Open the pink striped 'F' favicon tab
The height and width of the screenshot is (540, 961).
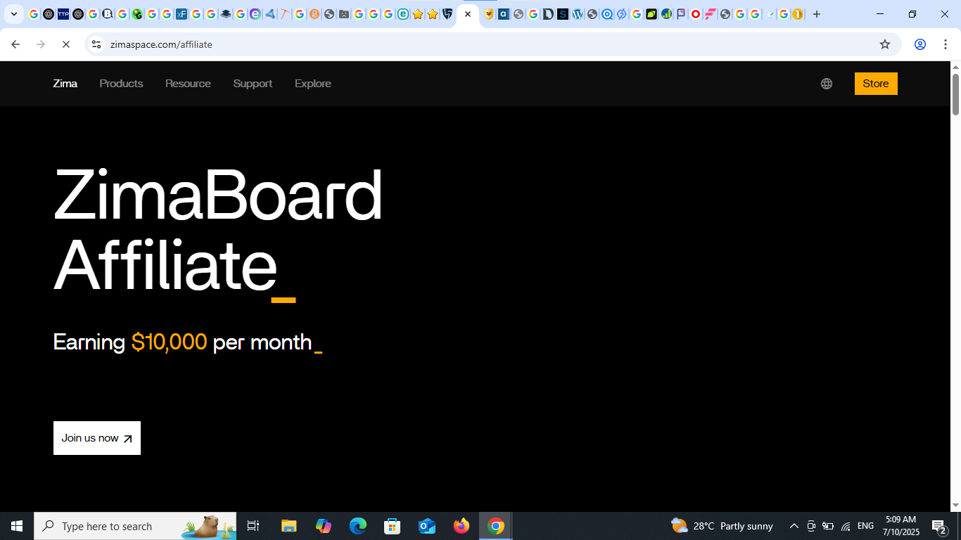click(x=711, y=14)
